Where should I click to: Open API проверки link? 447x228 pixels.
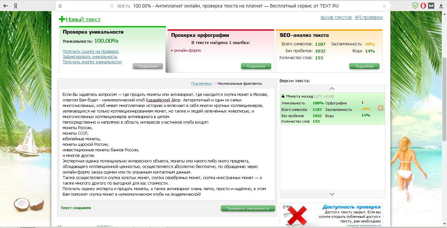369,17
